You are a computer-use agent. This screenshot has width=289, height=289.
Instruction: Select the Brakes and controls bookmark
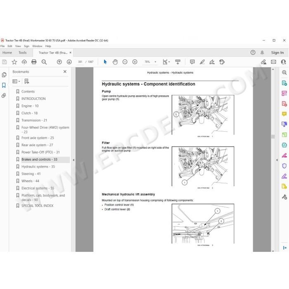40,159
